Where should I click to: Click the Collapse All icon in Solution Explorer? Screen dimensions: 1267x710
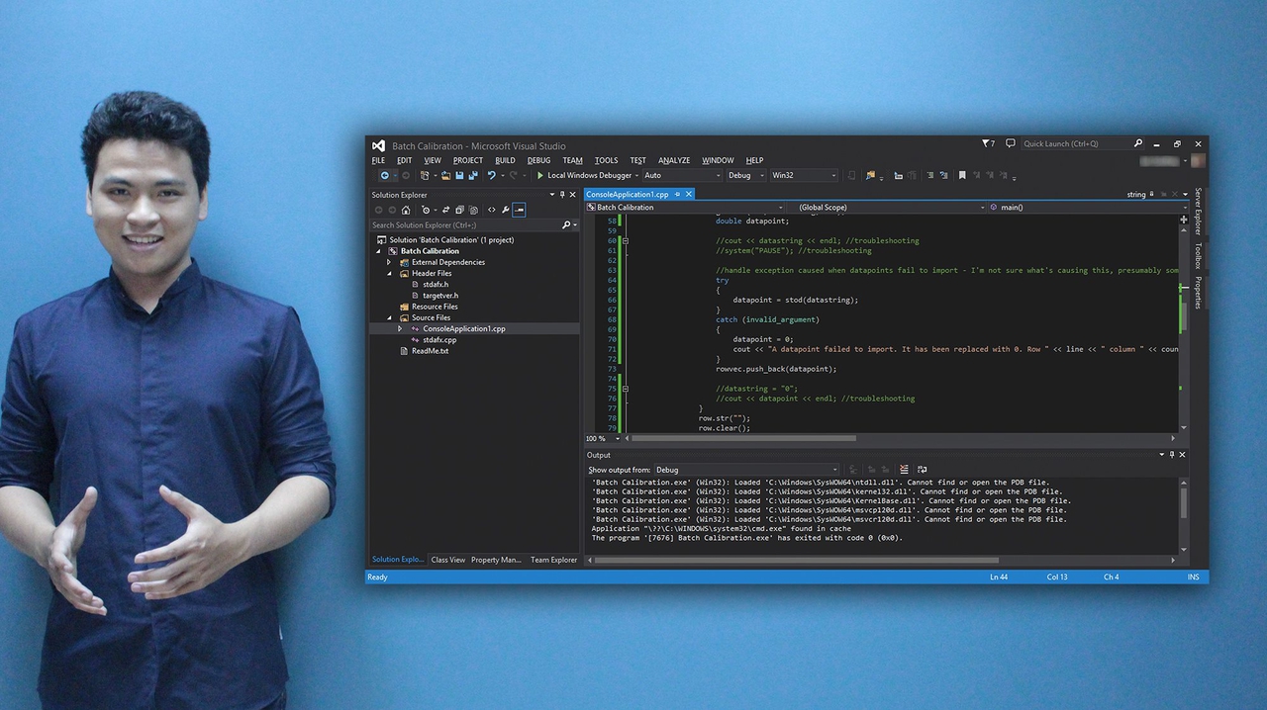tap(459, 210)
